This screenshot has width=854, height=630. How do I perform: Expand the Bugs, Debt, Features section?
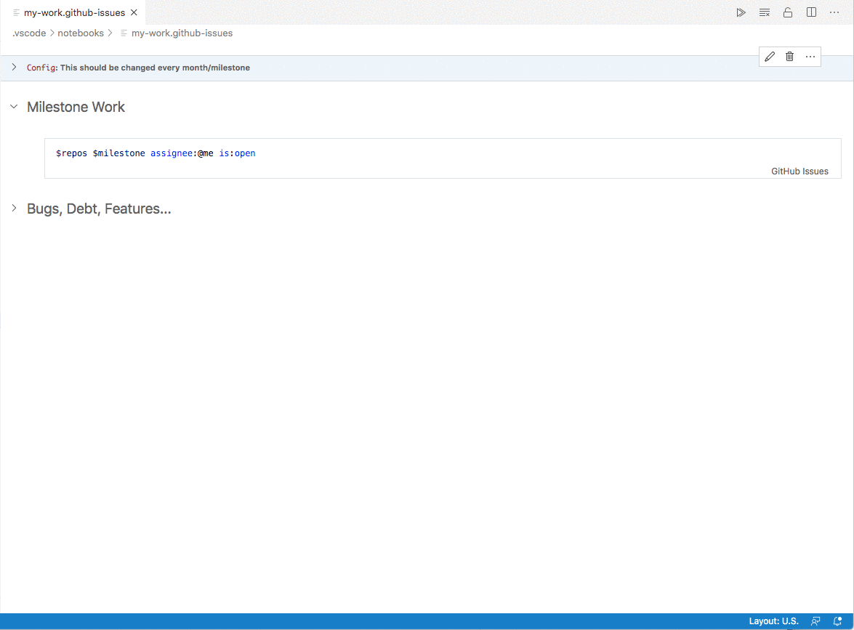[x=13, y=209]
